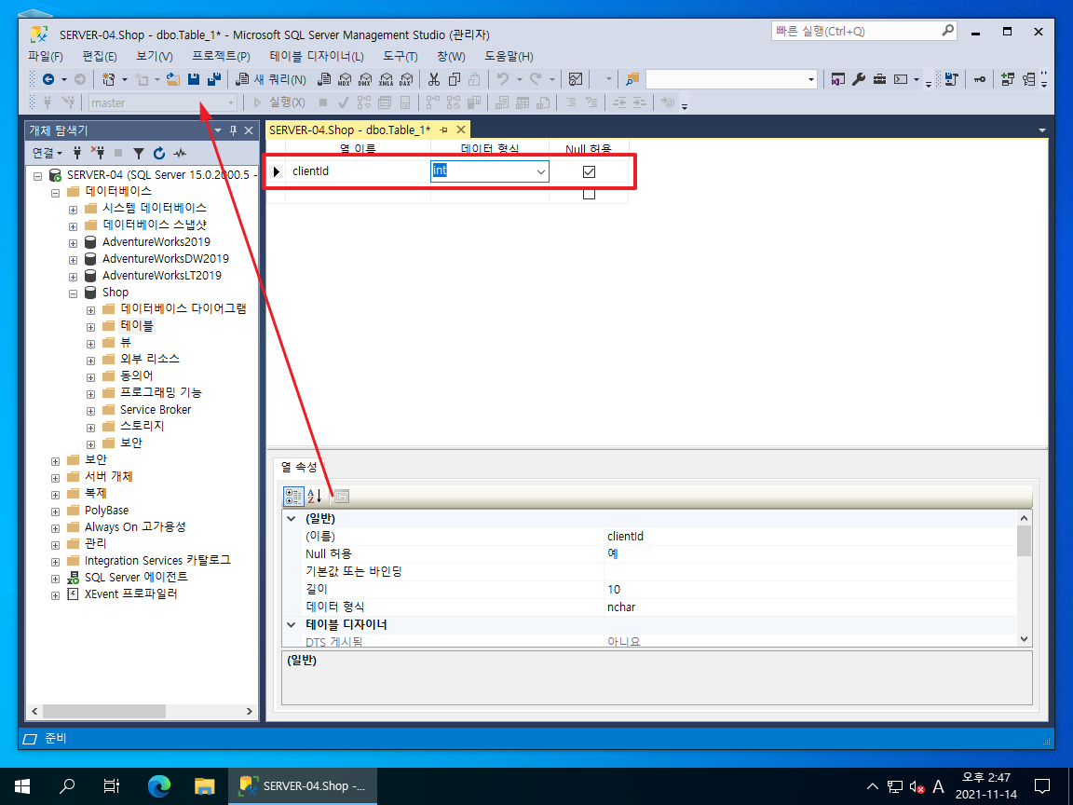Open the 도움말(H) menu
Viewport: 1073px width, 805px height.
(509, 56)
